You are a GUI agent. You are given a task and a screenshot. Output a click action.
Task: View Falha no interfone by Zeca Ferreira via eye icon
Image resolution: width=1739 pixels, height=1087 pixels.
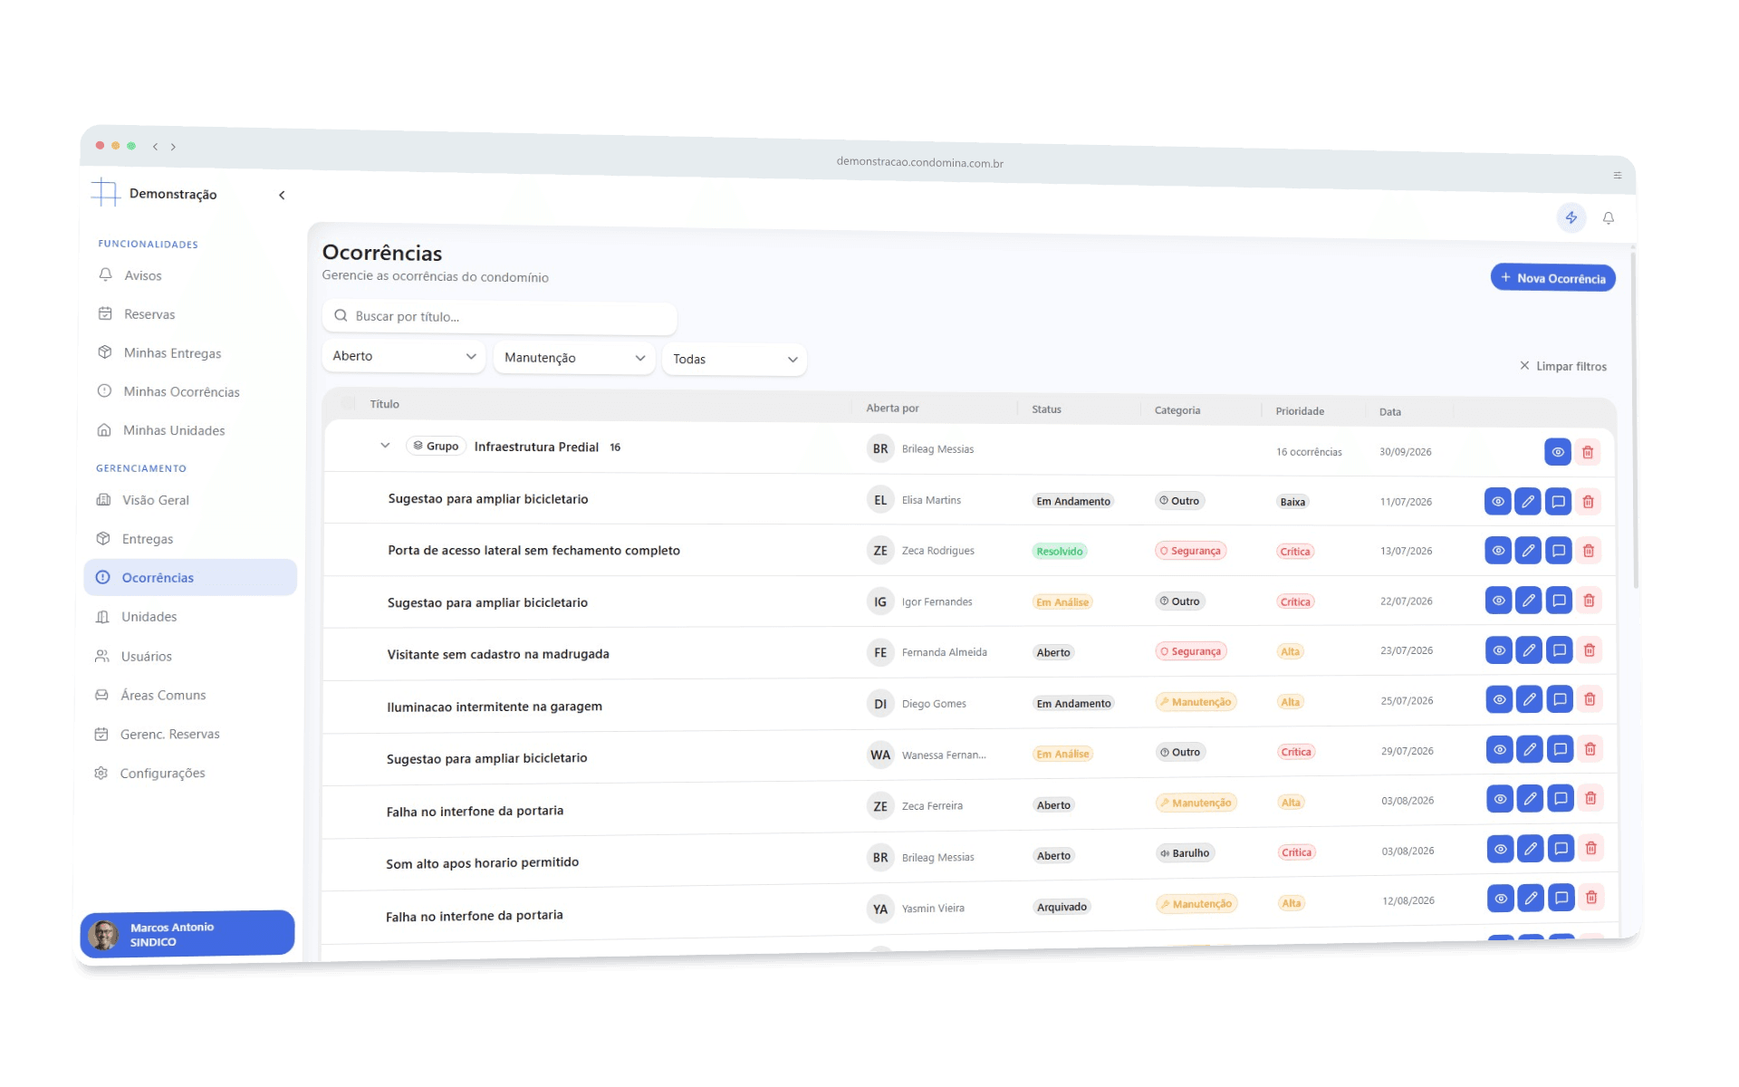pyautogui.click(x=1500, y=799)
